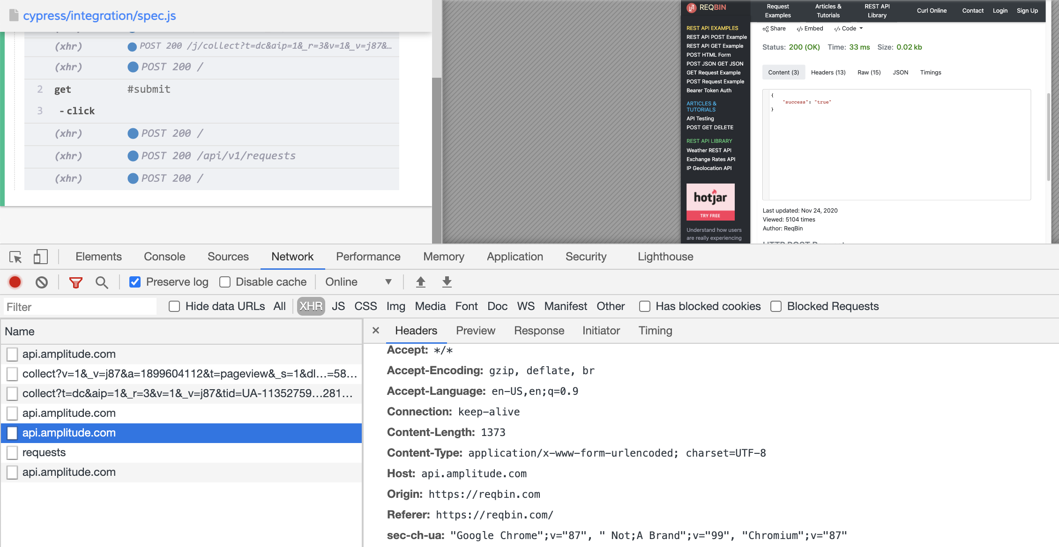Viewport: 1059px width, 547px height.
Task: Stop recording the network log
Action: (x=15, y=282)
